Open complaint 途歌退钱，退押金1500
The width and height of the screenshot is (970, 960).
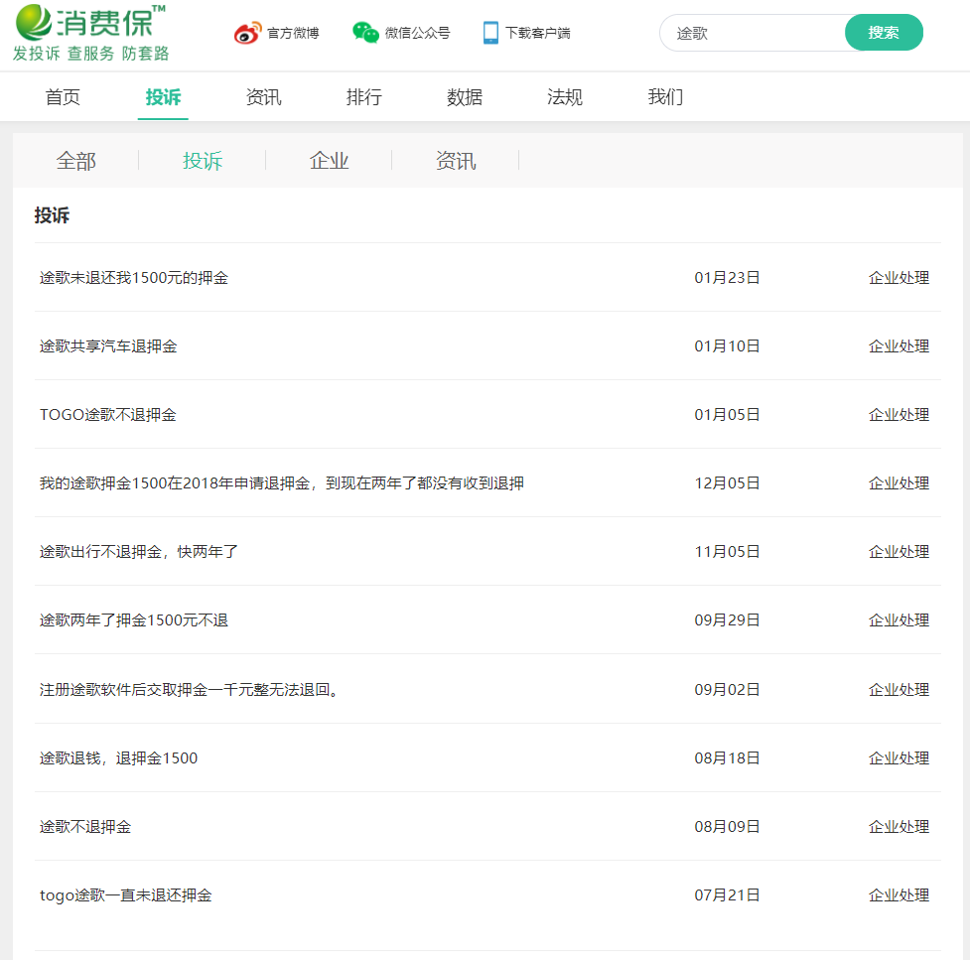[118, 758]
